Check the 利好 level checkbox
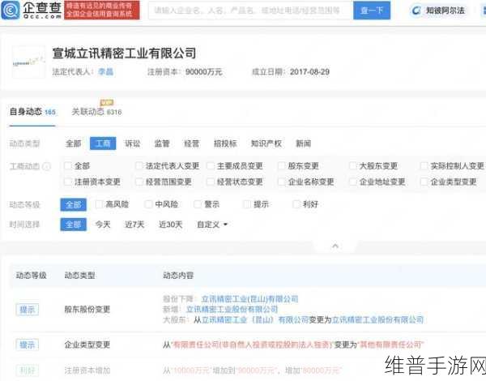 click(x=296, y=204)
